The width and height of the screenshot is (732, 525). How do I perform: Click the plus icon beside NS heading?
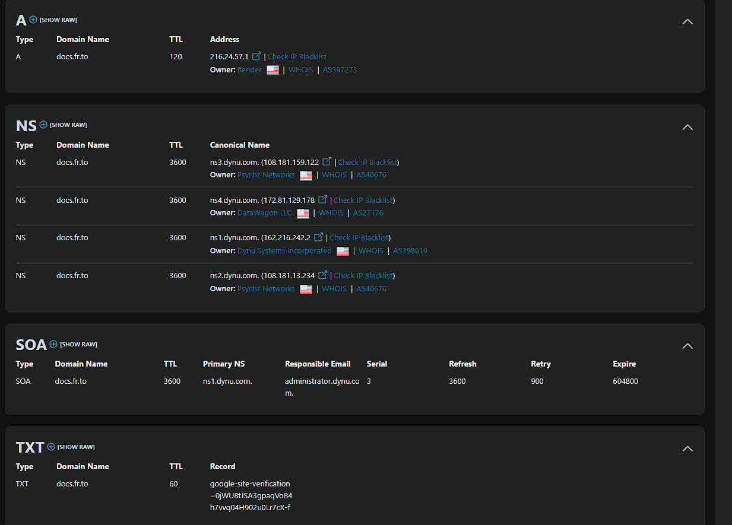[x=43, y=125]
